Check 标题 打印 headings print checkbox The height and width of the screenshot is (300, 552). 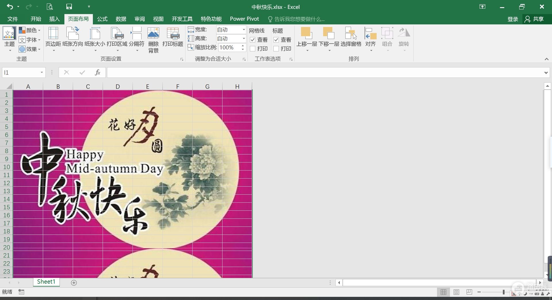(x=276, y=49)
